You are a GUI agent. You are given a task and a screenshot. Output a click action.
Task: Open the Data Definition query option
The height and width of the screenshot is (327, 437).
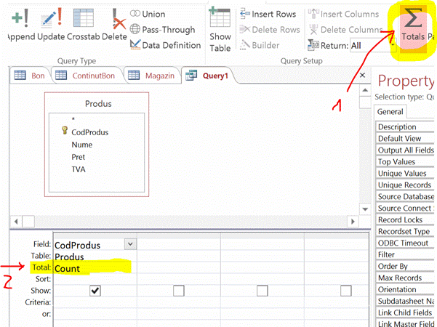(165, 45)
